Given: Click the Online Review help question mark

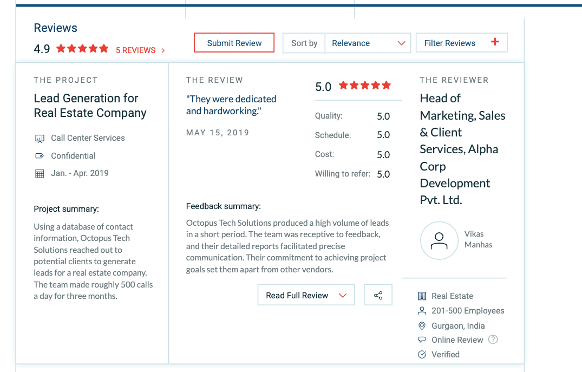Looking at the screenshot, I should click(493, 340).
